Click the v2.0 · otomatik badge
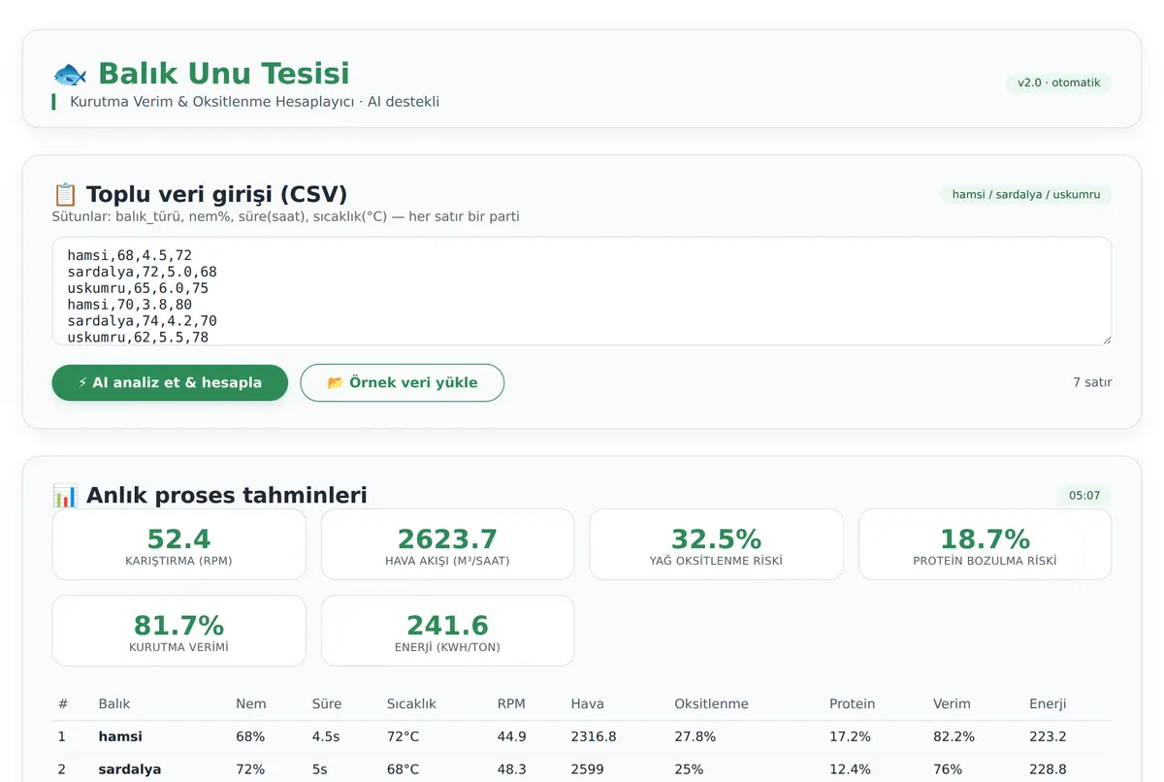The width and height of the screenshot is (1164, 782). pyautogui.click(x=1059, y=83)
